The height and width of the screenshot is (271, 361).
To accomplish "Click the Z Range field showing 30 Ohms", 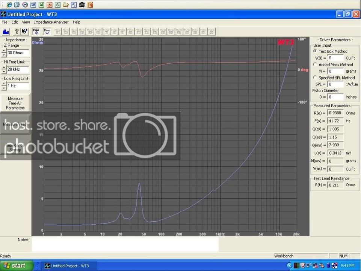I will tap(18, 53).
